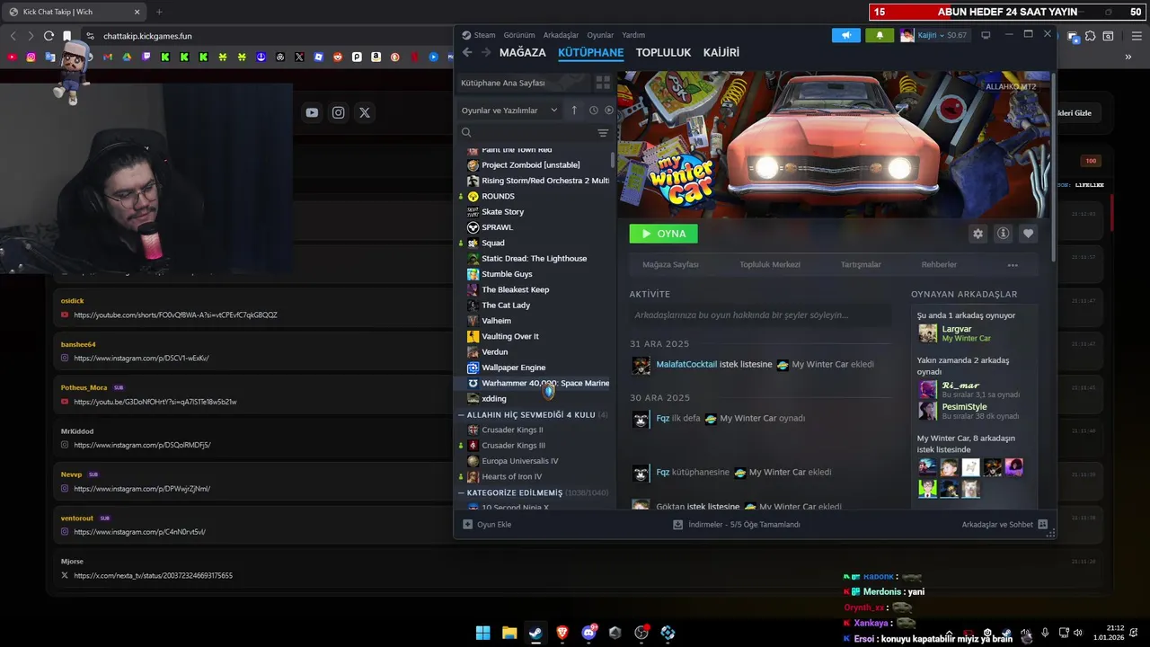Click the activity comment input box
The image size is (1150, 647).
(760, 315)
